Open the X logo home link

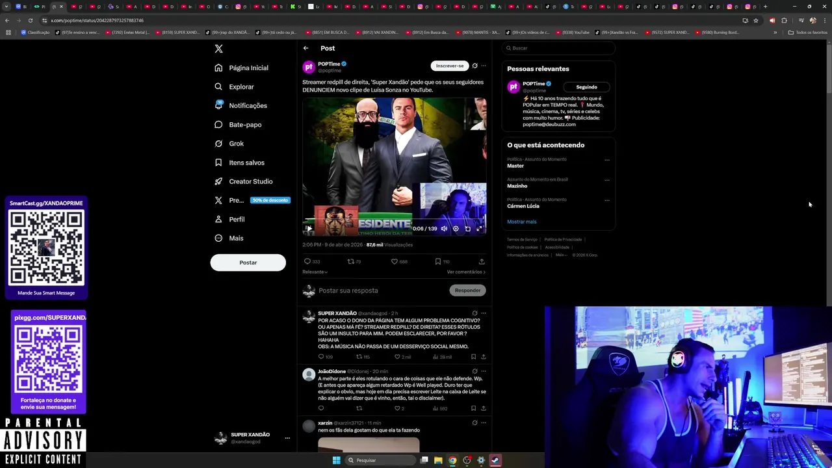[x=218, y=49]
